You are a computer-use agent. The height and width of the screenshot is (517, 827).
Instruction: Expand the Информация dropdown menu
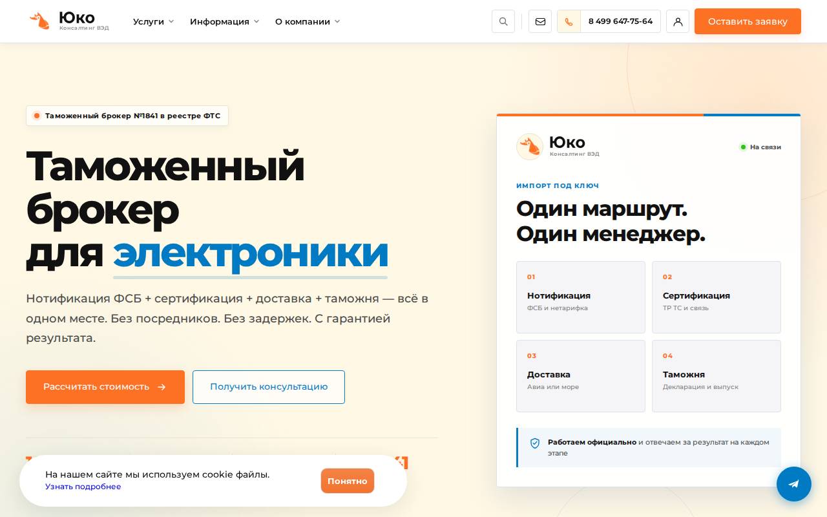pyautogui.click(x=225, y=21)
